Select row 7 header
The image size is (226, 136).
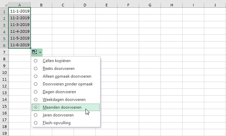(4, 52)
